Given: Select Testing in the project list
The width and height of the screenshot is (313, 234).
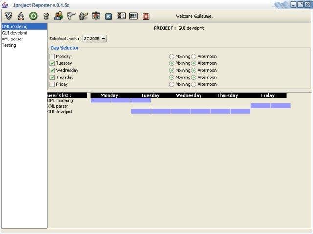Looking at the screenshot, I should tap(24, 45).
